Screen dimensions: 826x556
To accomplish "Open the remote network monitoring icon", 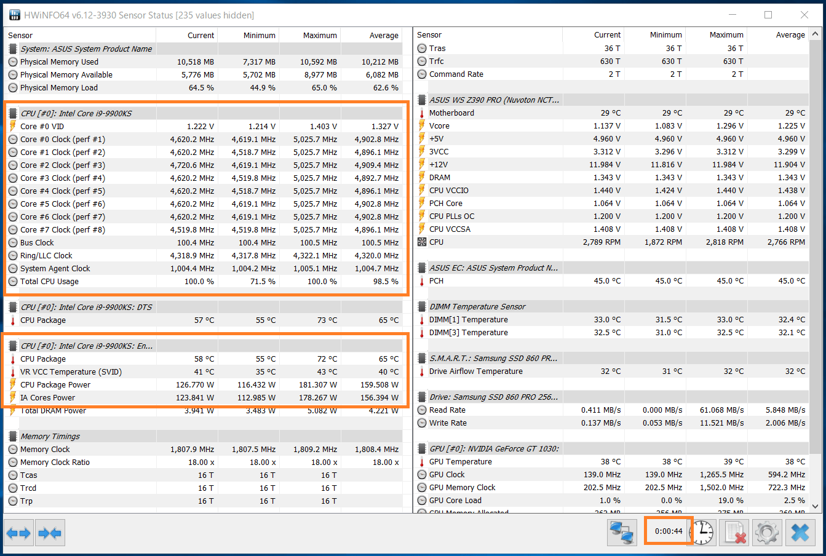I will 622,533.
